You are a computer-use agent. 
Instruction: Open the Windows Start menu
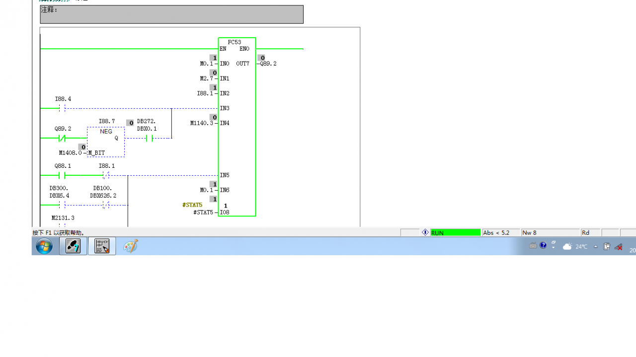[44, 246]
